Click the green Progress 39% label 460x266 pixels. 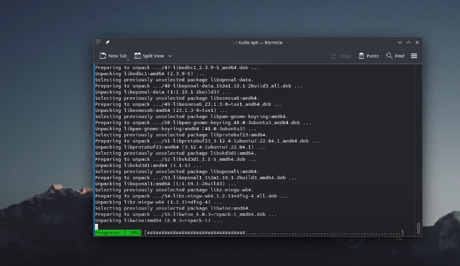pos(118,233)
